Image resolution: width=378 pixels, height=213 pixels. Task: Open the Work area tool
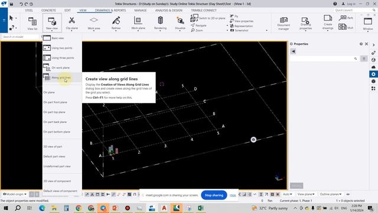point(94,23)
